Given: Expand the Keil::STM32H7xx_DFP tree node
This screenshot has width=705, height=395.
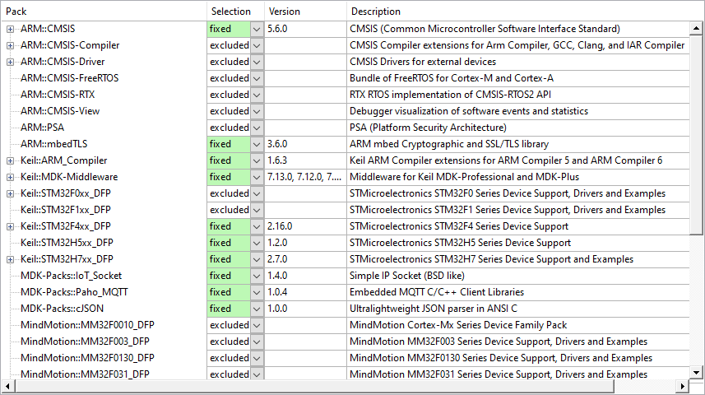Looking at the screenshot, I should coord(10,259).
